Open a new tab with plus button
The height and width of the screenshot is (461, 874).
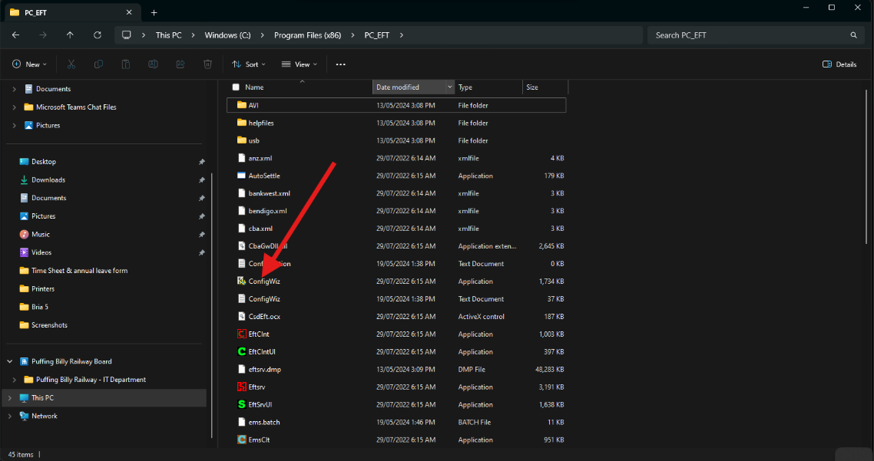tap(154, 13)
